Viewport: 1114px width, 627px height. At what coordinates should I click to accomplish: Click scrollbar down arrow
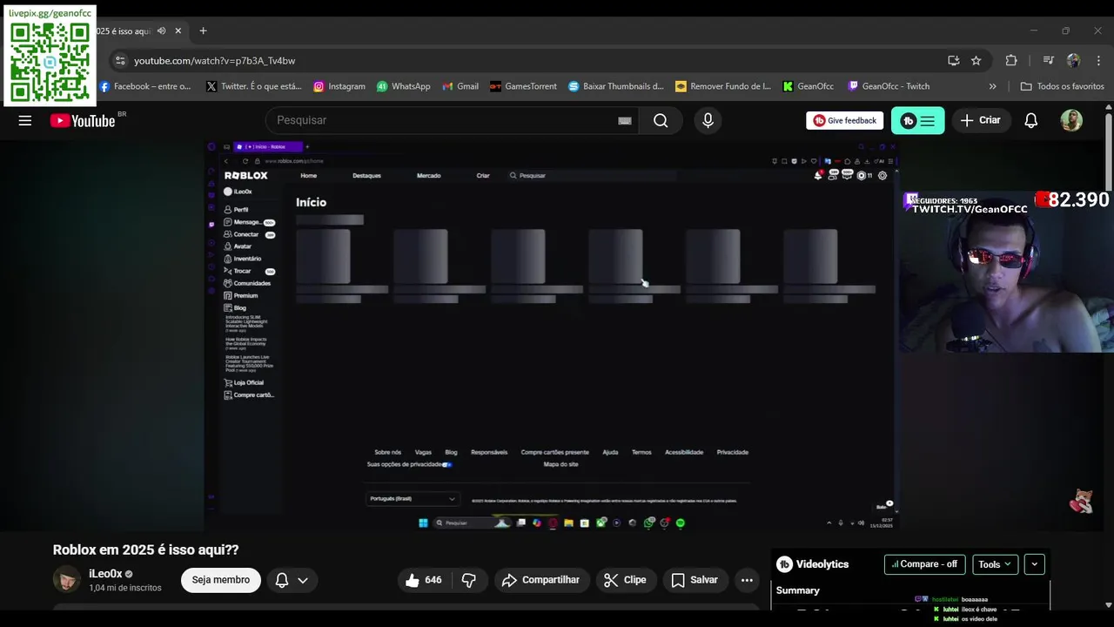1108,604
